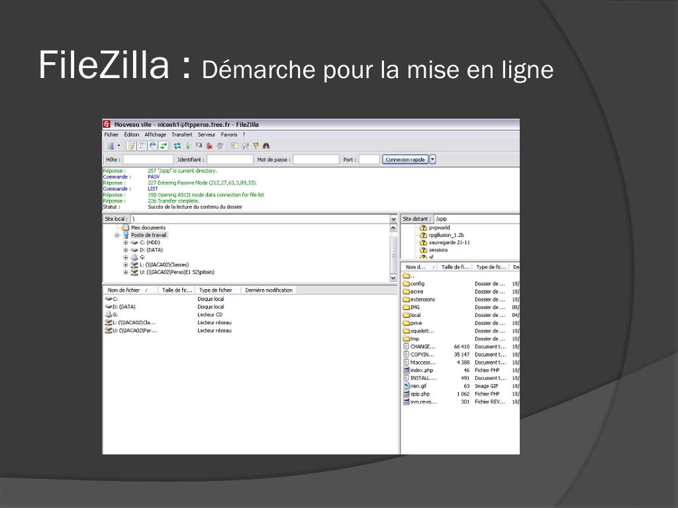This screenshot has width=678, height=508.
Task: Click the Site distant path field
Action: [477, 219]
